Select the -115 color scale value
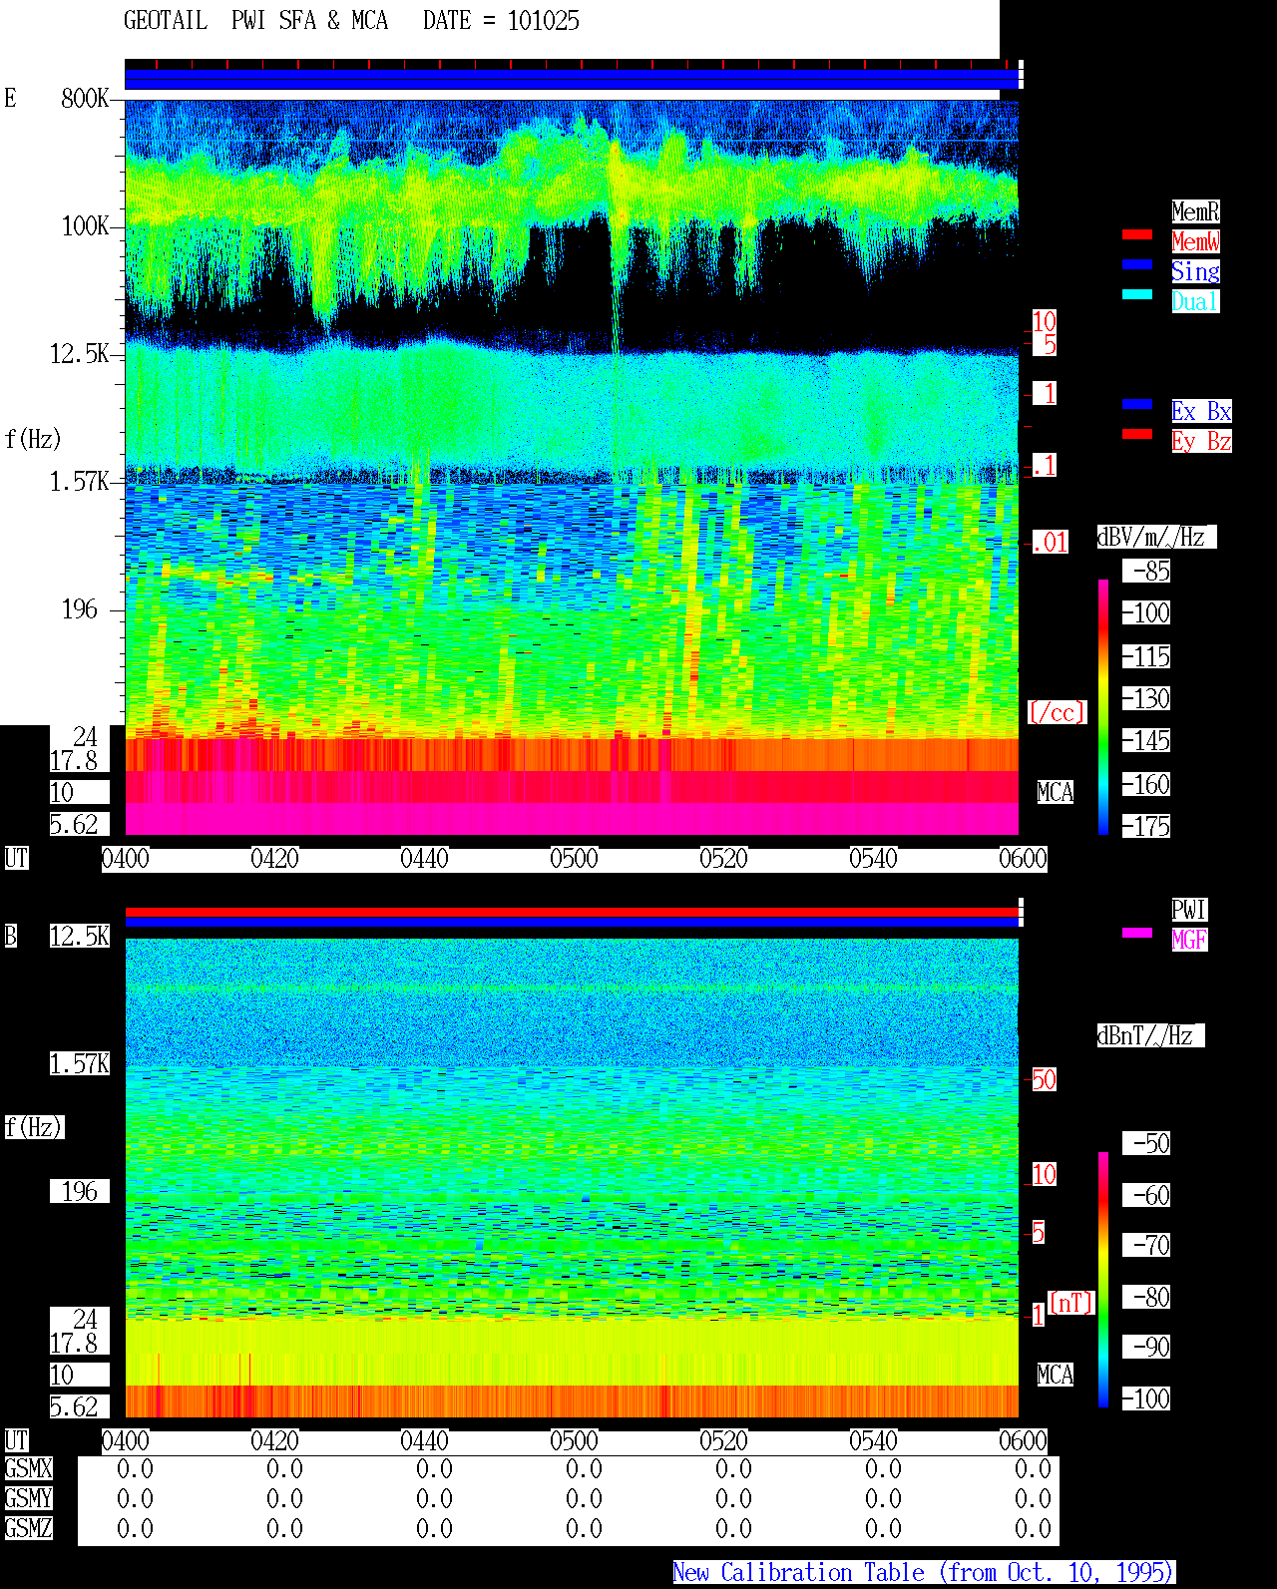The width and height of the screenshot is (1277, 1589). coord(1147,656)
